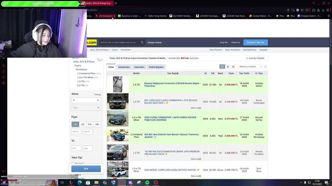The image size is (332, 186).
Task: Click the ad-blocker shield icon in address bar
Action: click(298, 10)
